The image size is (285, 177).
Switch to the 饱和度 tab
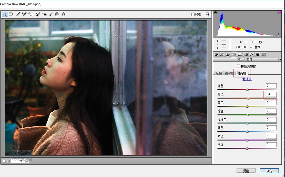click(x=229, y=73)
